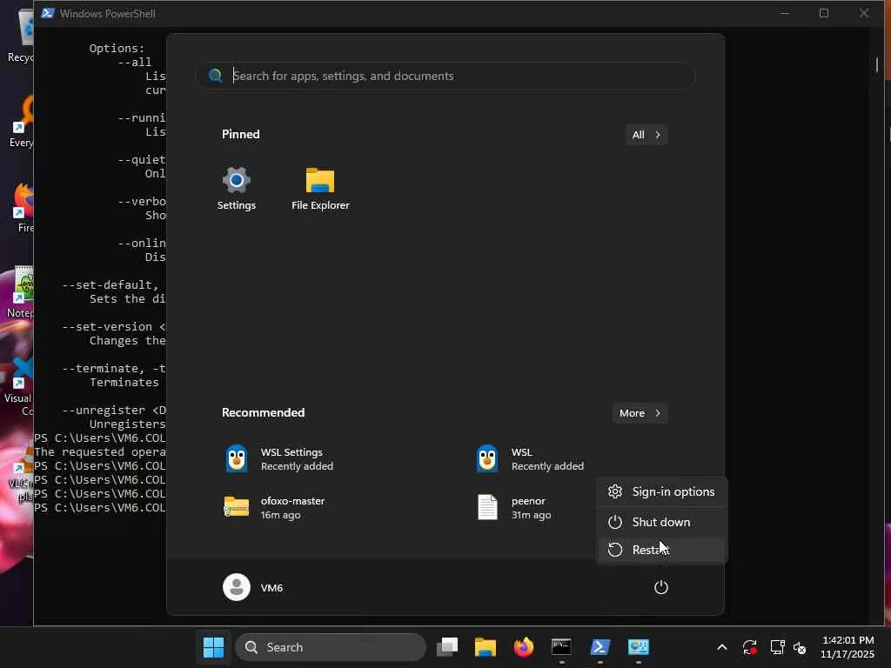The image size is (891, 668).
Task: Open the pinned Settings app
Action: [237, 189]
